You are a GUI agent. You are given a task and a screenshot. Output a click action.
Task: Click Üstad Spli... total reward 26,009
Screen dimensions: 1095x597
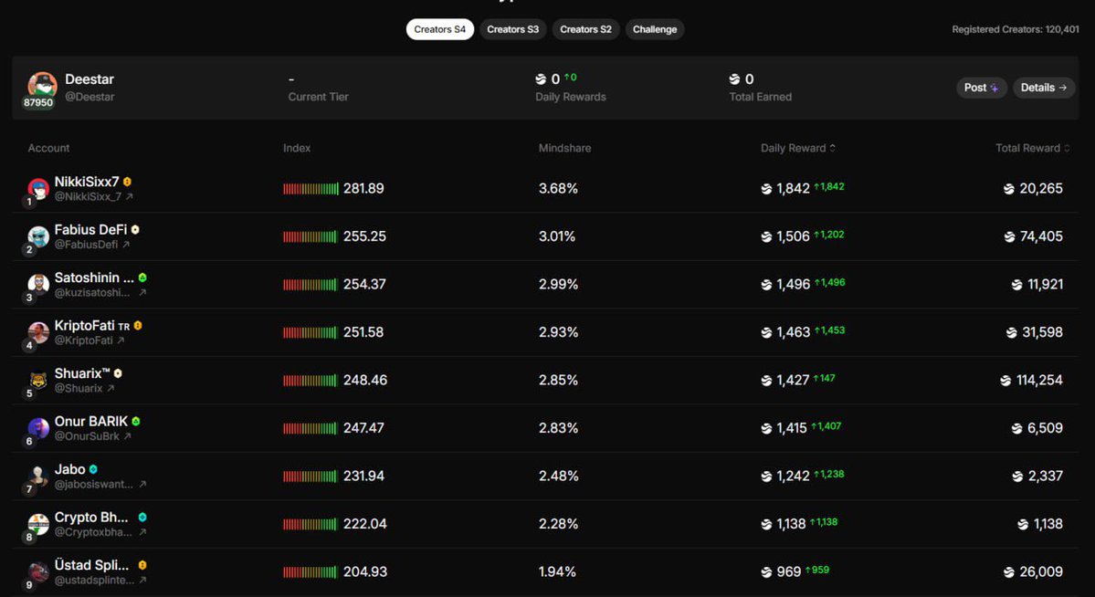(1041, 571)
